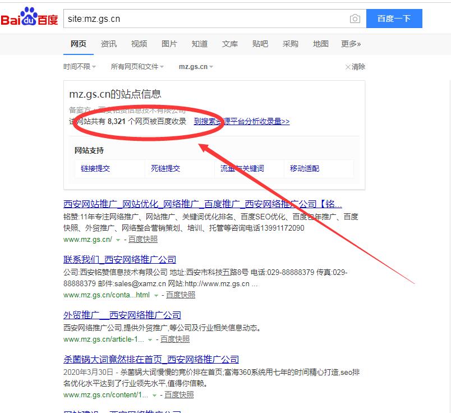Switch to the 资讯 tab

coord(109,44)
